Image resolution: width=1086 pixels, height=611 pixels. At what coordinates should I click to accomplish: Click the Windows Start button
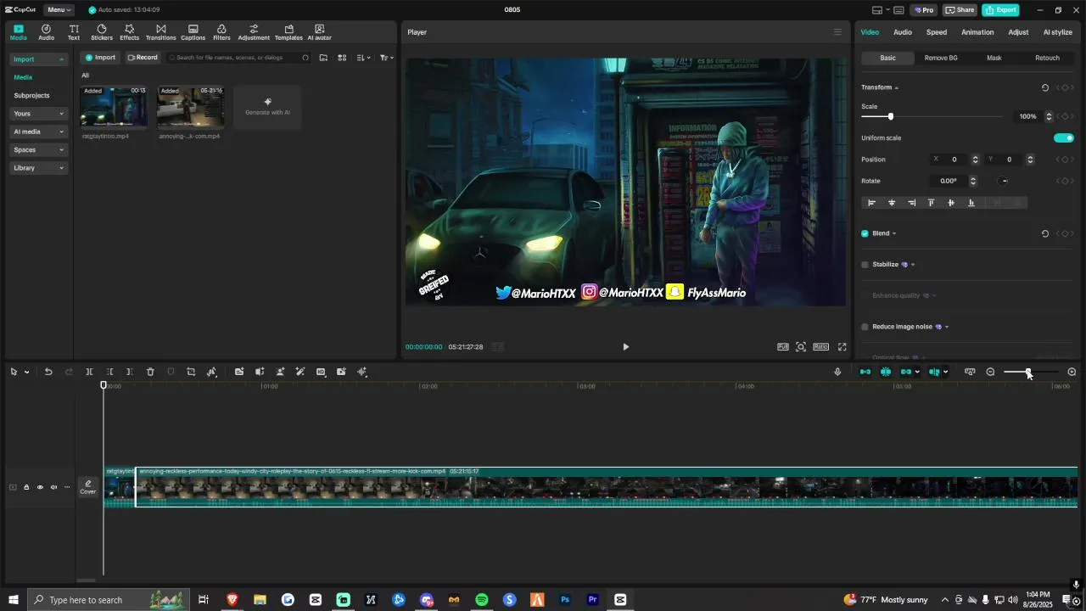(14, 600)
